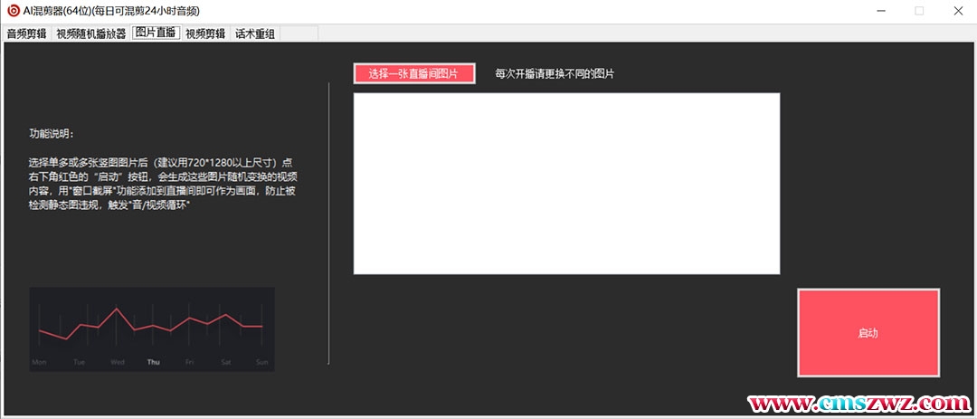Click the Sun label on the chart
This screenshot has width=977, height=419.
[x=262, y=362]
